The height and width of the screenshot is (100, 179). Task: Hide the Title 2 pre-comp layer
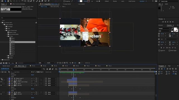click(1, 82)
